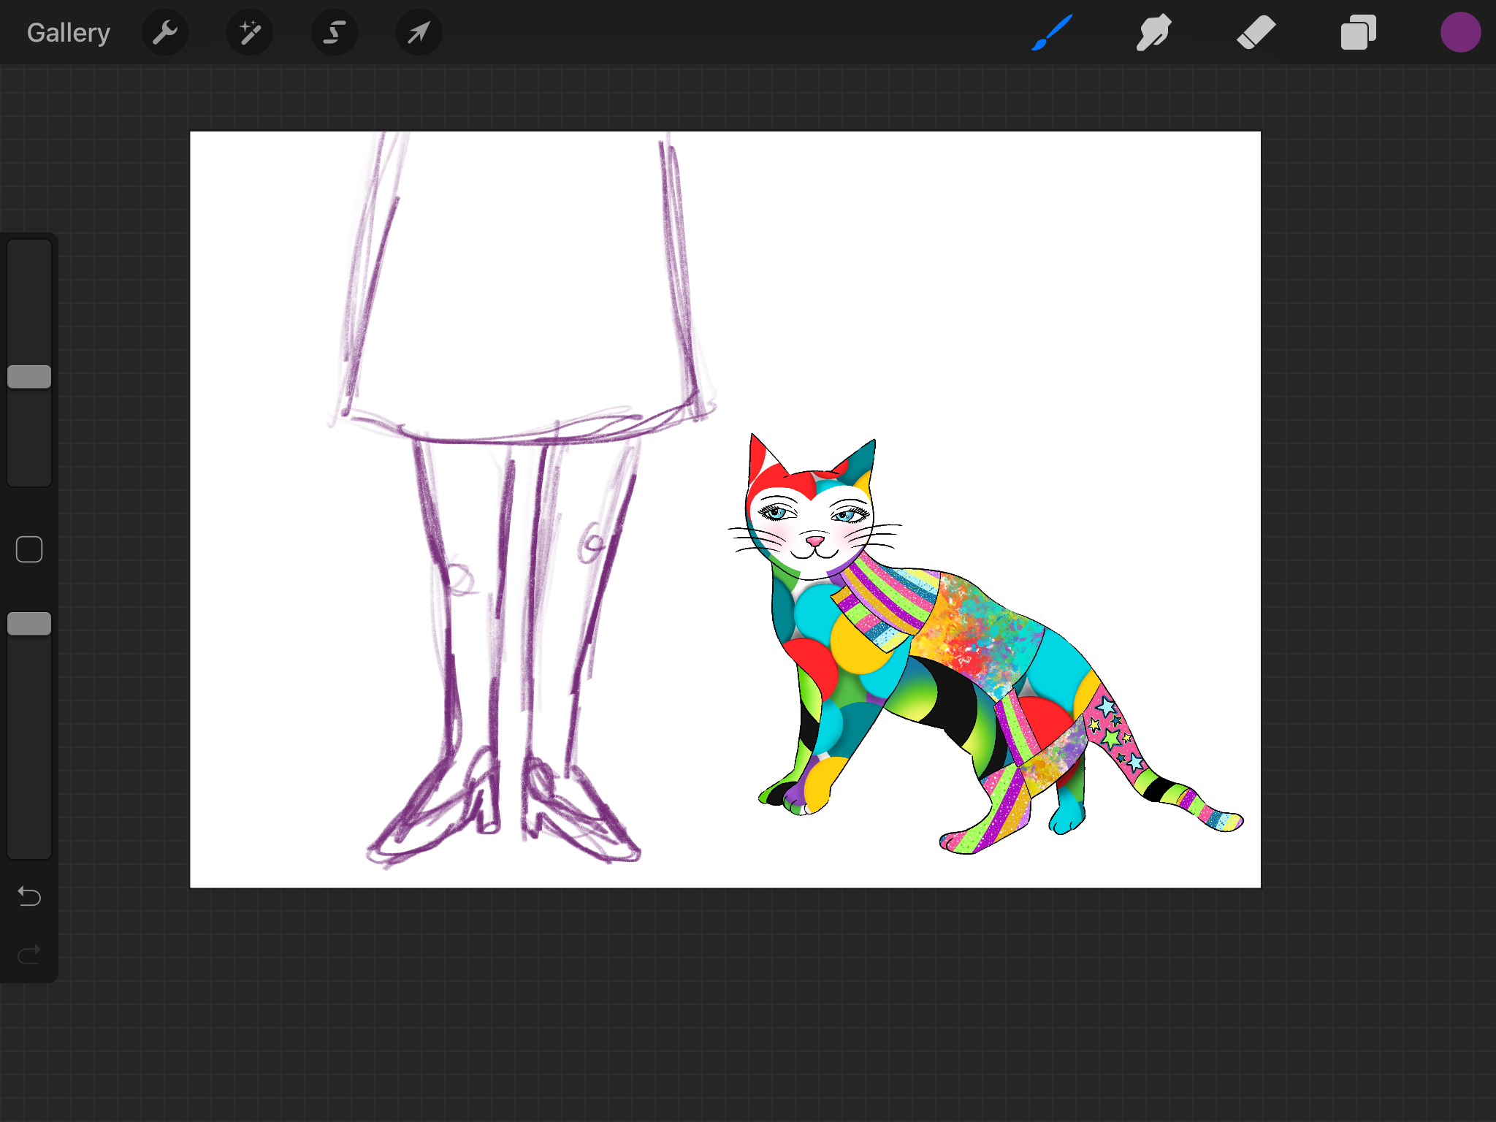Activate the Selection tool
1496x1122 pixels.
335,32
